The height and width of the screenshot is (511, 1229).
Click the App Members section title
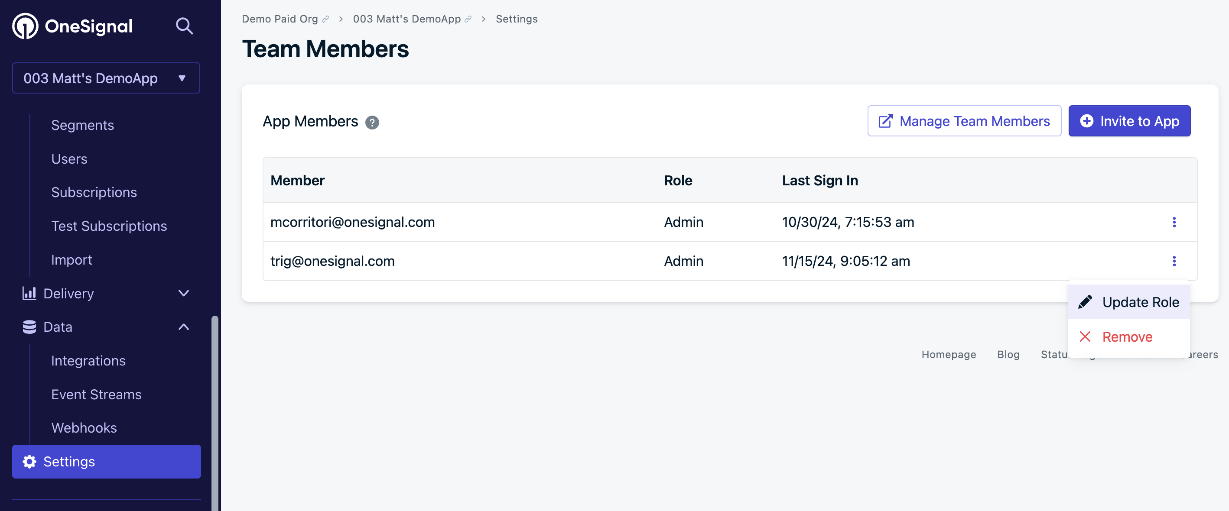(310, 122)
